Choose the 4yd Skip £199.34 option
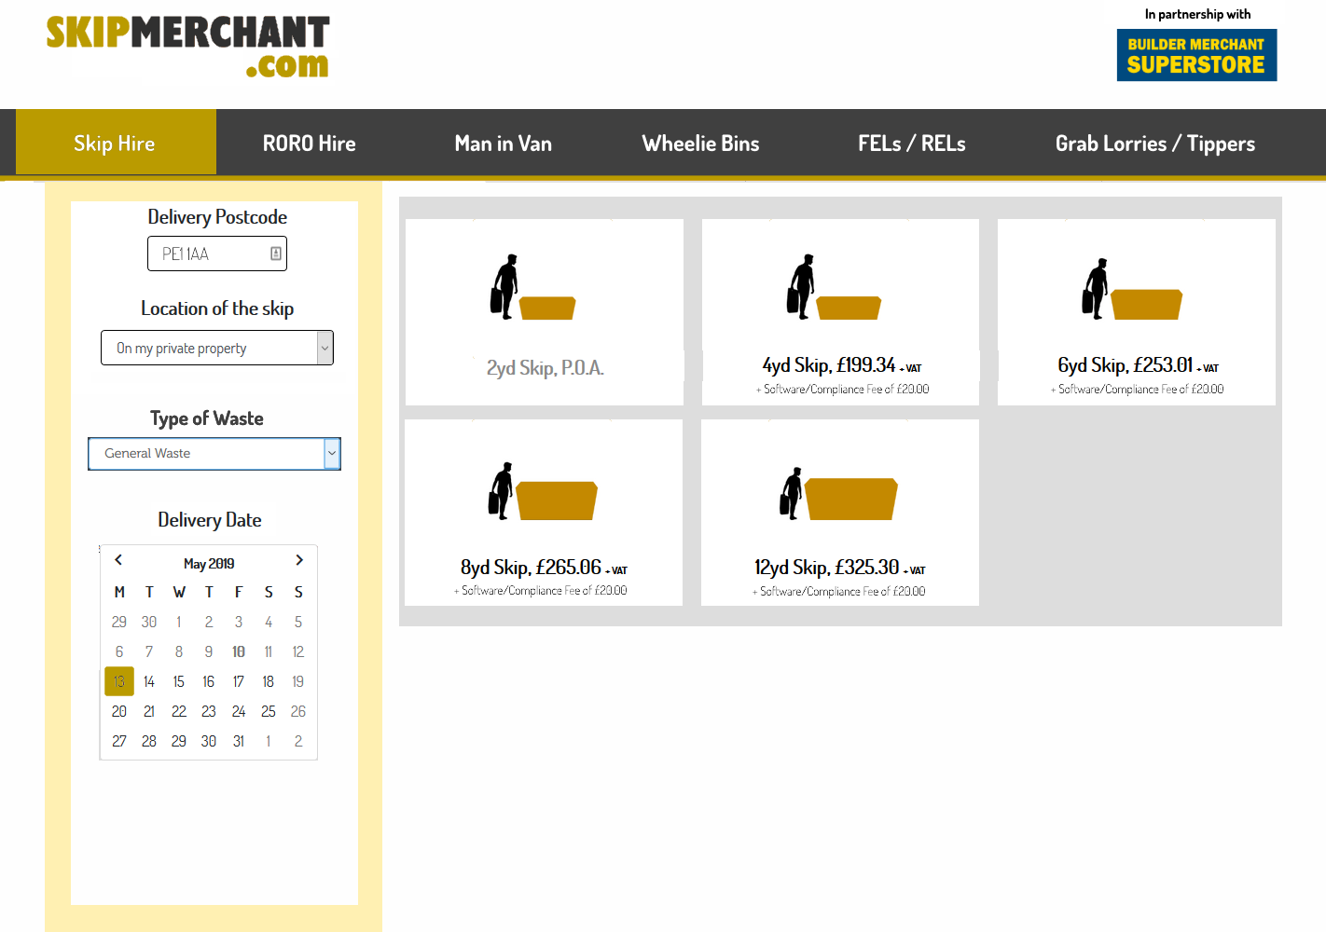 [839, 364]
